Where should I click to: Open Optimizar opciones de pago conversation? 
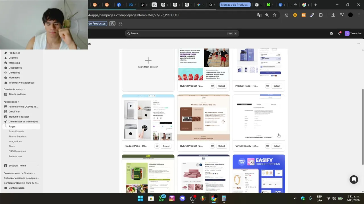coord(21,178)
